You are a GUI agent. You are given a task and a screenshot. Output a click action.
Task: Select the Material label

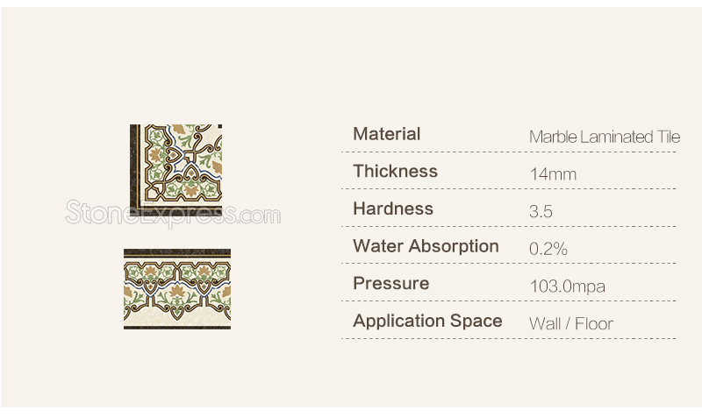click(x=386, y=134)
